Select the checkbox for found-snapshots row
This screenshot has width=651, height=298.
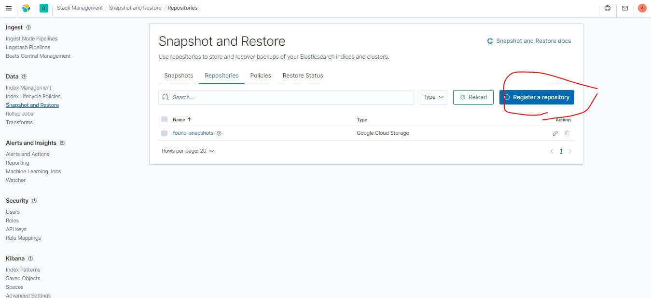(x=165, y=133)
